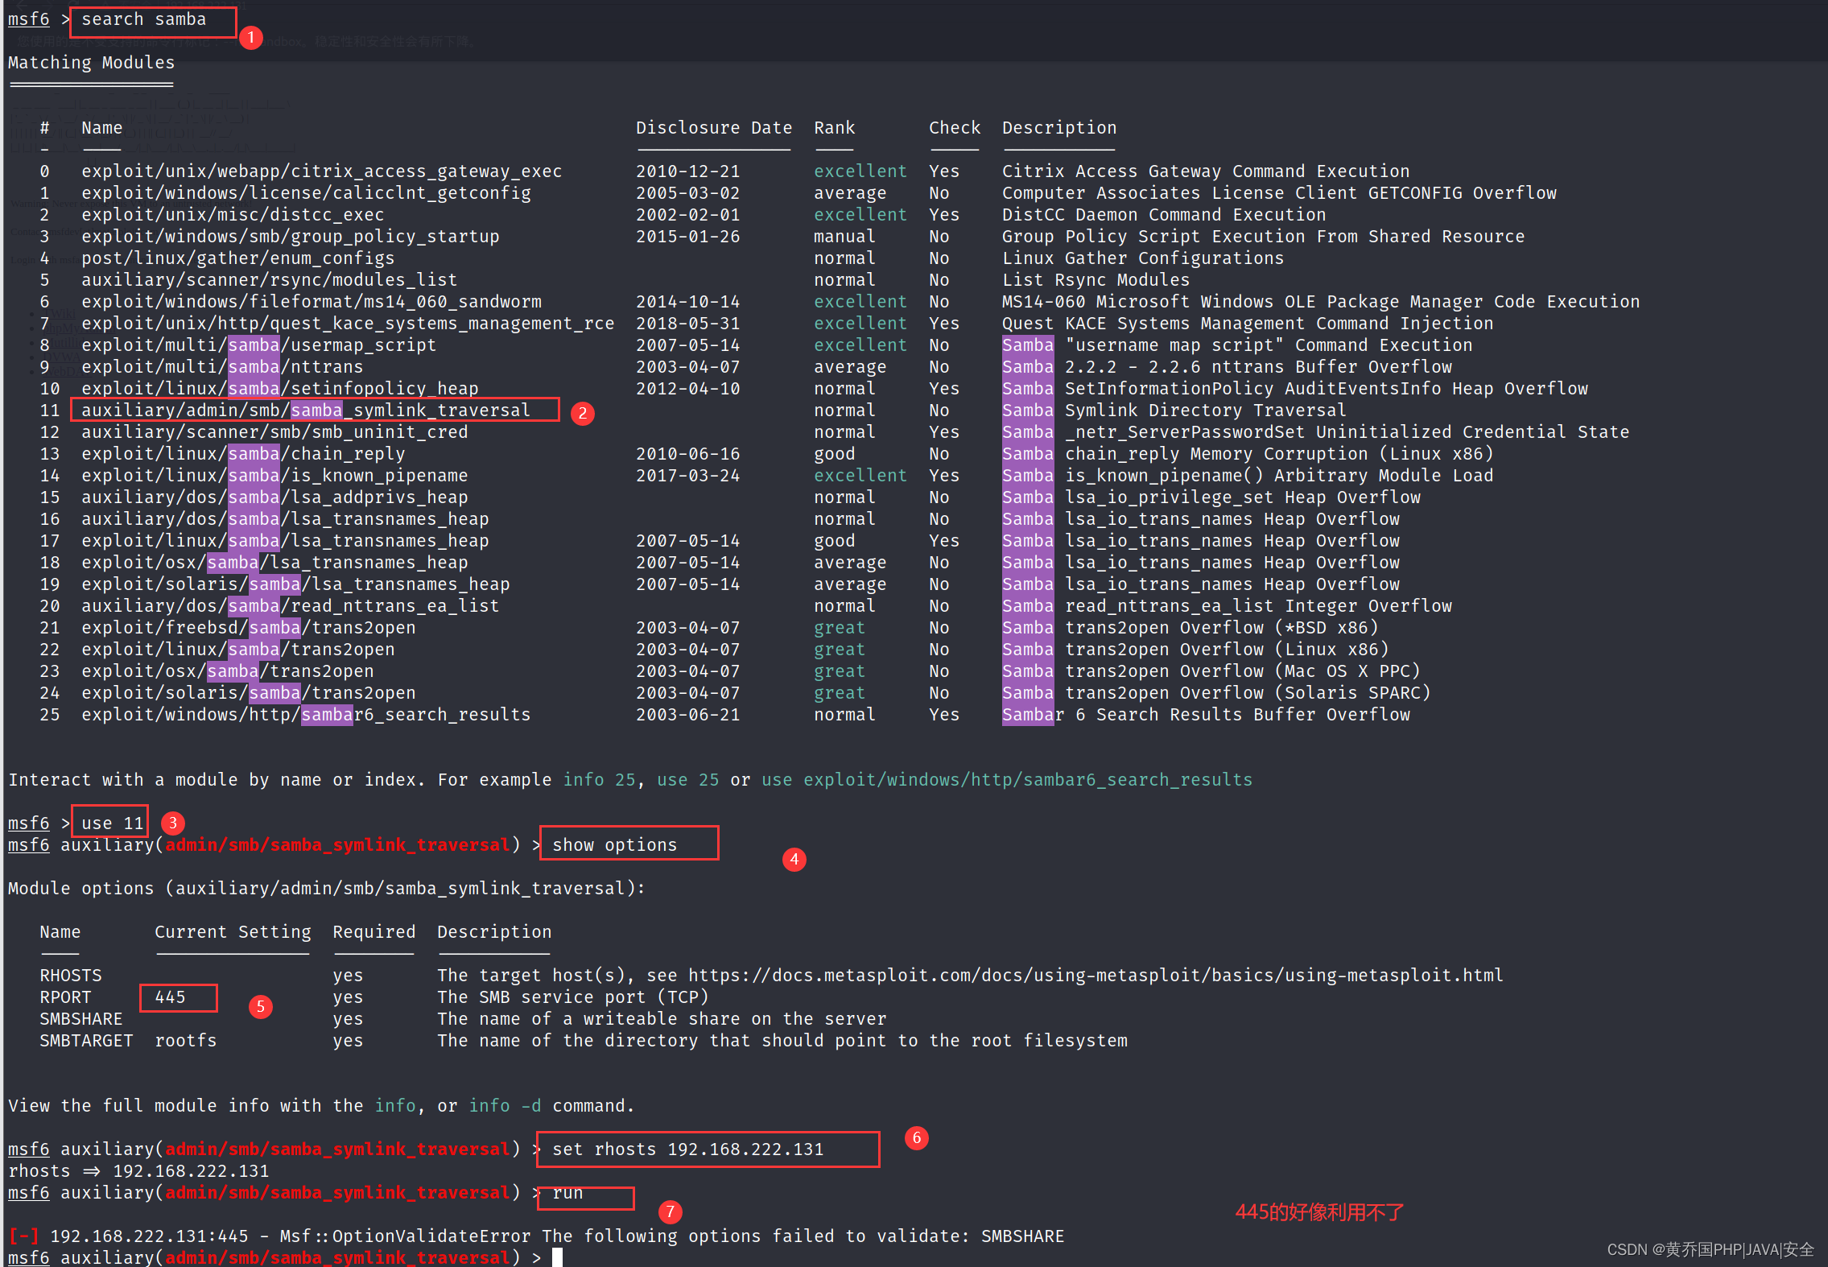1828x1267 pixels.
Task: Click exploit/linux/samba/lsa_transnames_heap module name
Action: coord(285,541)
